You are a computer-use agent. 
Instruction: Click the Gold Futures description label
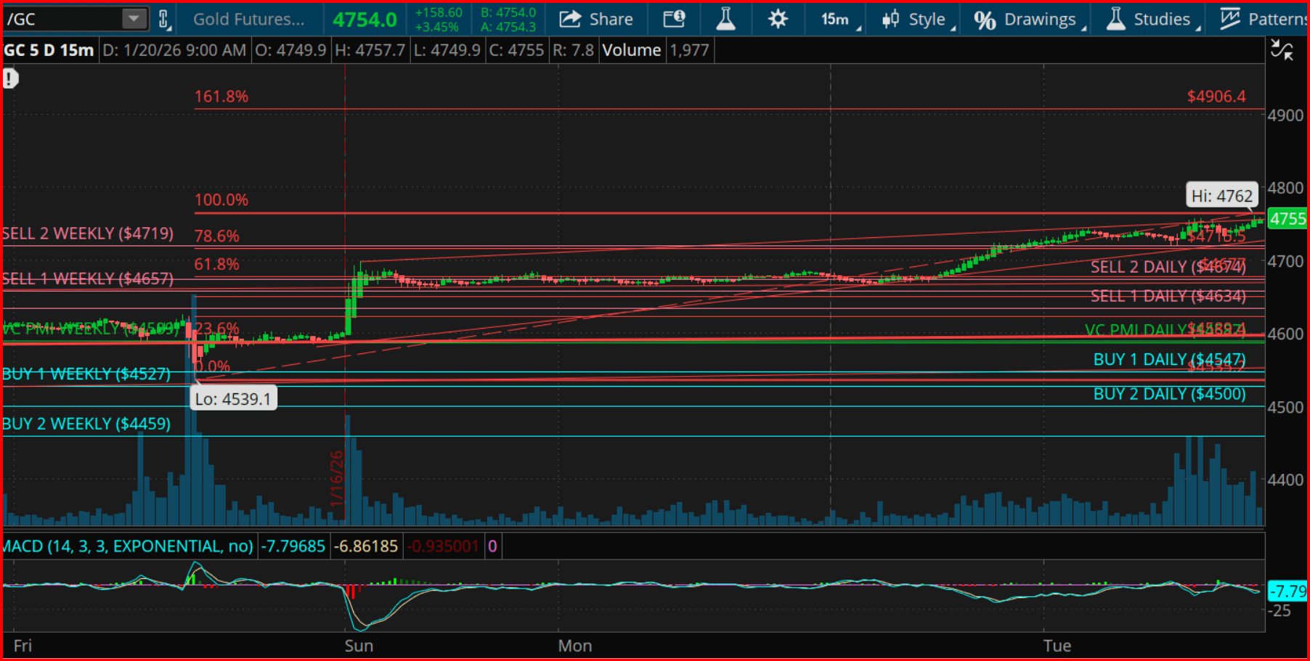tap(249, 19)
